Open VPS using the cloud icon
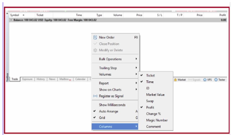 [x=205, y=80]
